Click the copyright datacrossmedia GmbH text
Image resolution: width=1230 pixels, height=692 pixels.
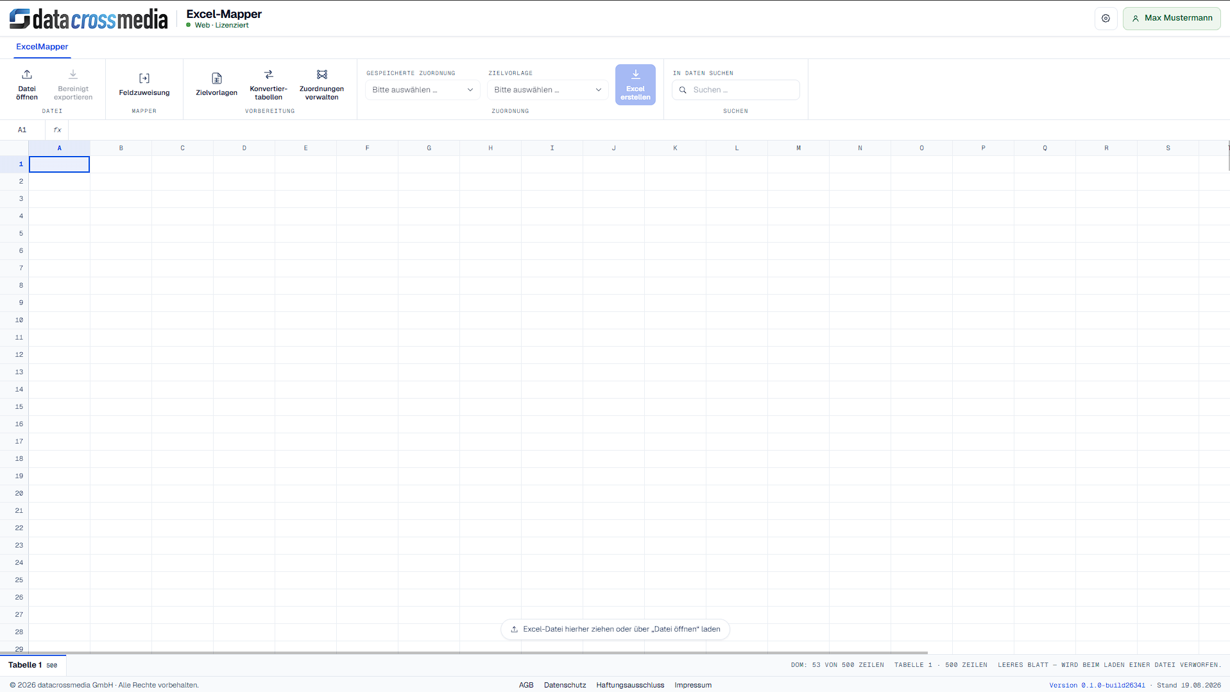click(x=104, y=685)
